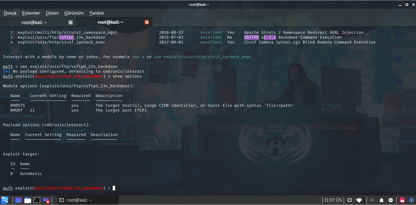This screenshot has height=205, width=416.
Task: Minimize the terminal window
Action: [x=400, y=5]
